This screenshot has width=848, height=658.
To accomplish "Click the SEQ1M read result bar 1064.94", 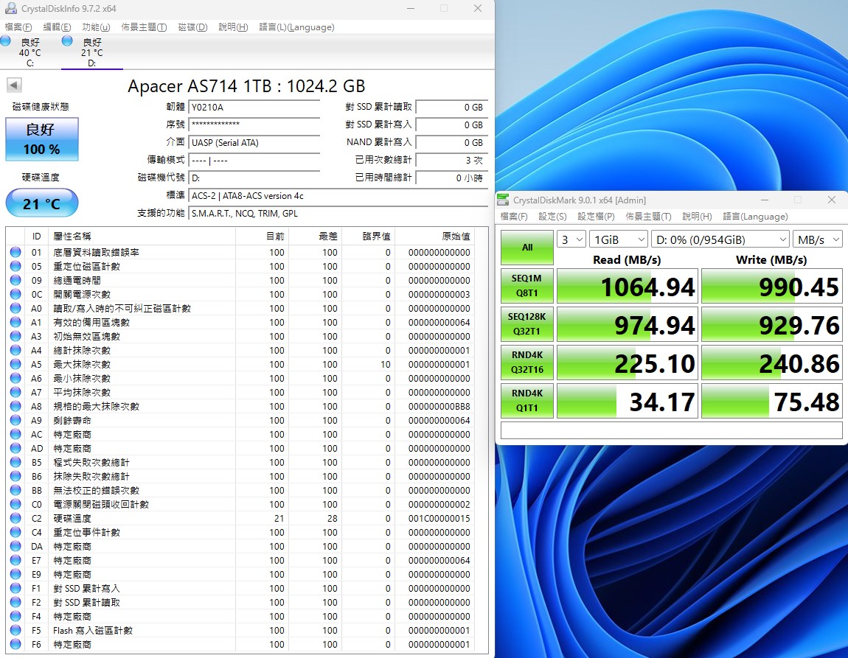I will [628, 286].
